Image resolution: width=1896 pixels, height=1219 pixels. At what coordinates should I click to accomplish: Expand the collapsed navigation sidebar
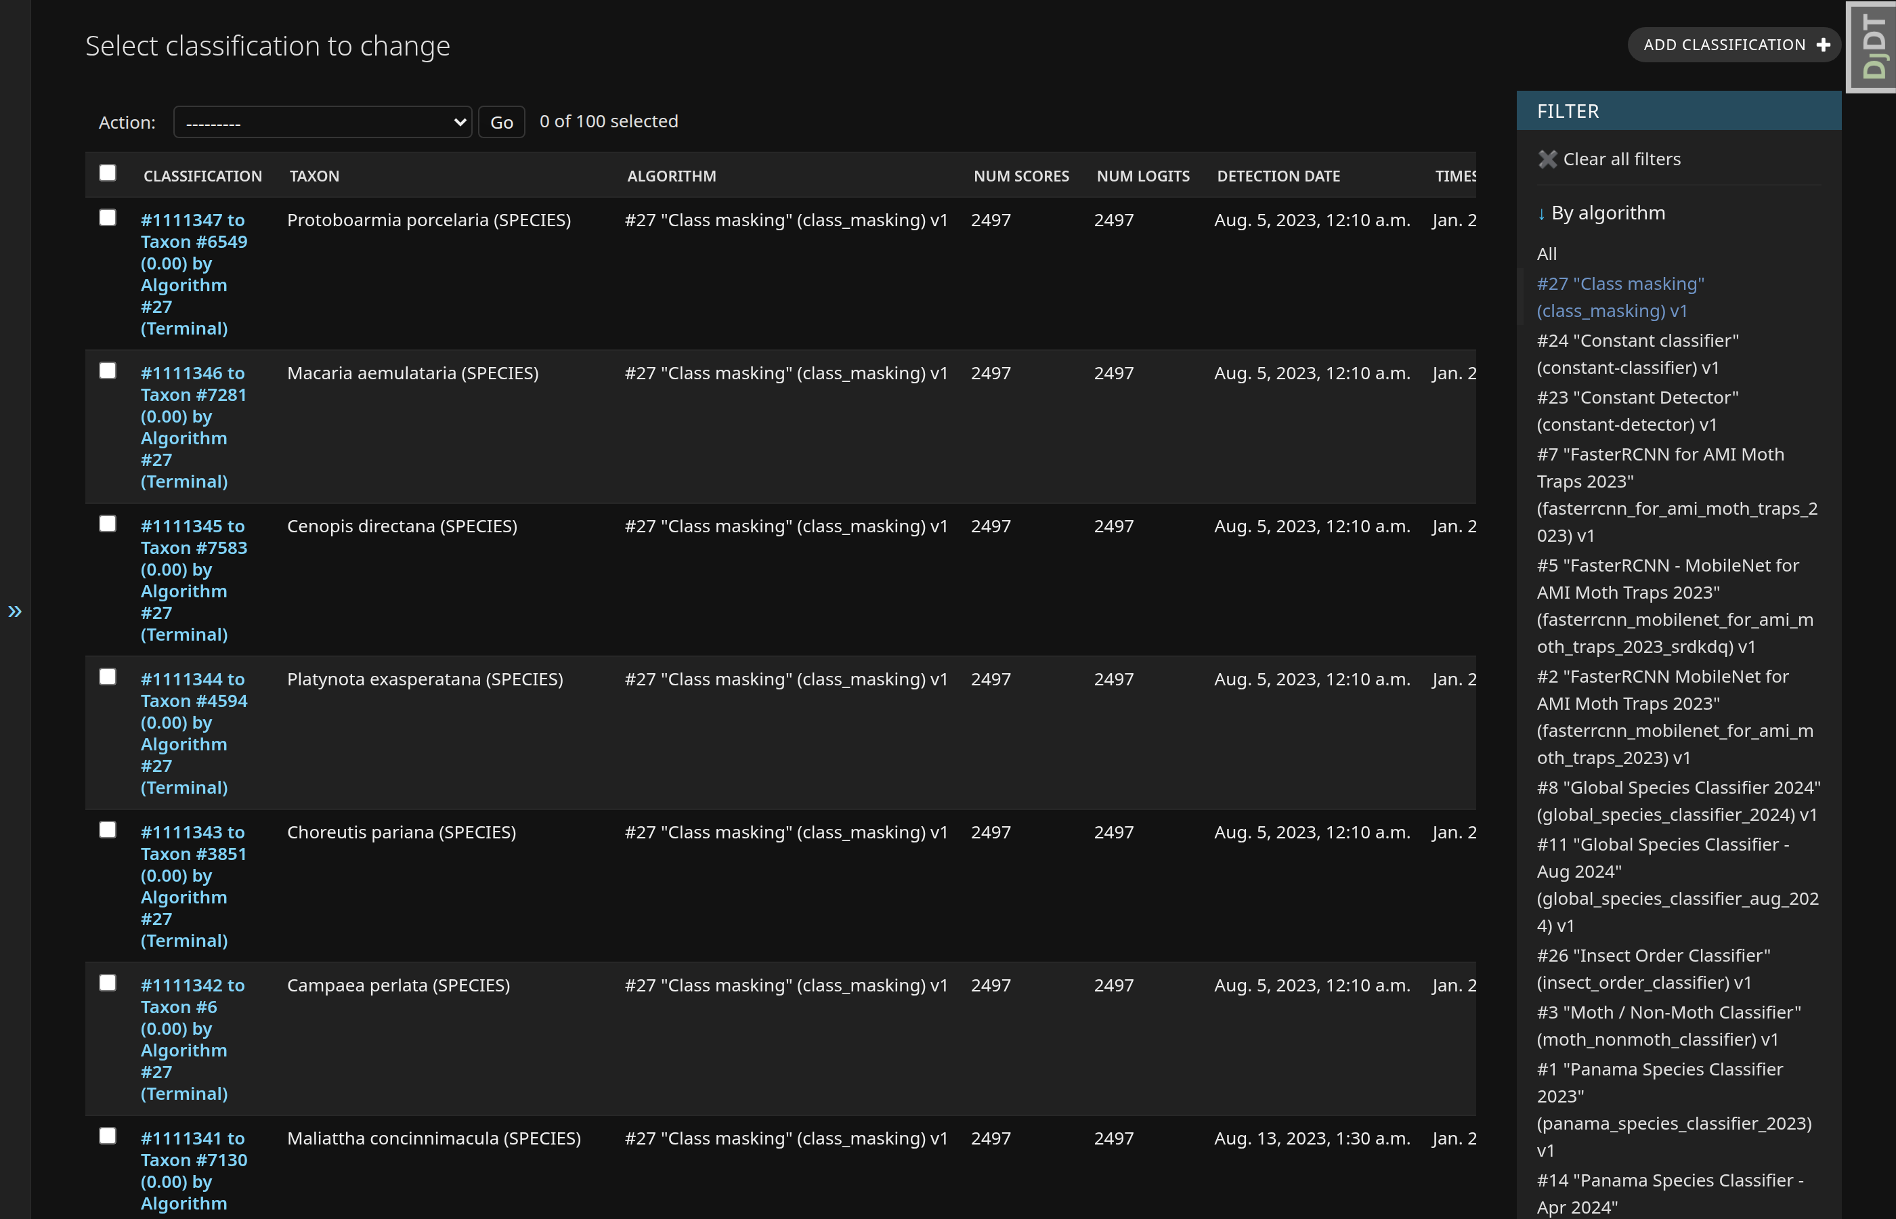15,611
